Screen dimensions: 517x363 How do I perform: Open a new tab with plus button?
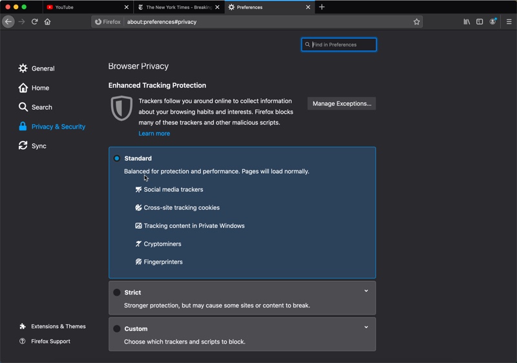pos(322,7)
